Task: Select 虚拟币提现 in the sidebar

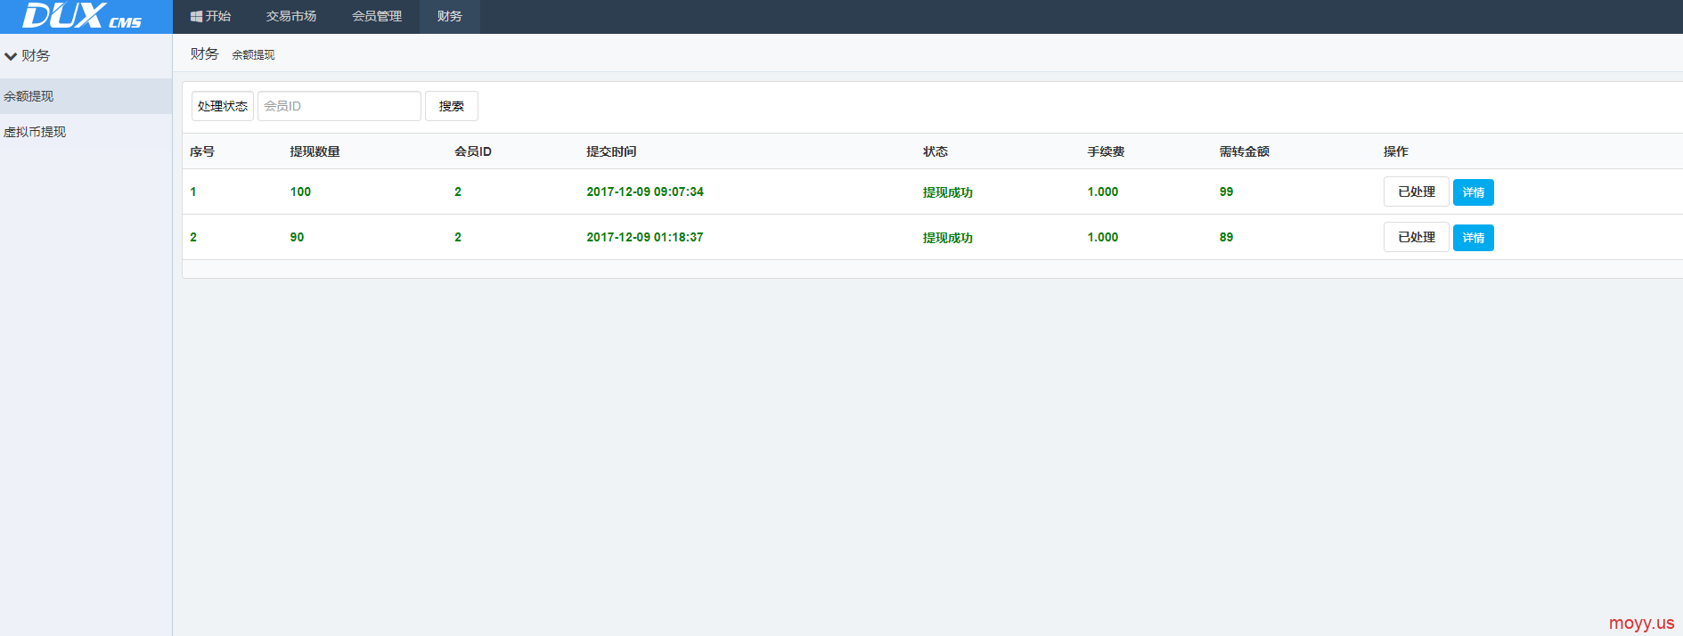Action: (x=86, y=132)
